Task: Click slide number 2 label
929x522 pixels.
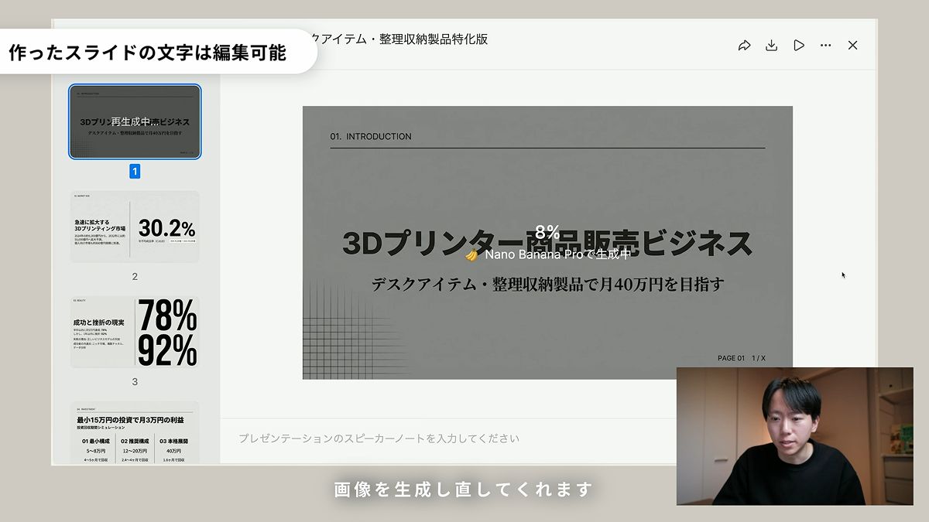Action: click(x=135, y=276)
